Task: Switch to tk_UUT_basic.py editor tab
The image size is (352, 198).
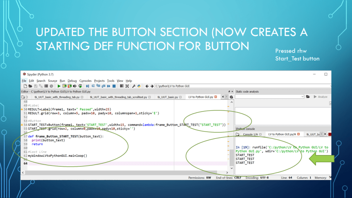Action: pyautogui.click(x=168, y=97)
